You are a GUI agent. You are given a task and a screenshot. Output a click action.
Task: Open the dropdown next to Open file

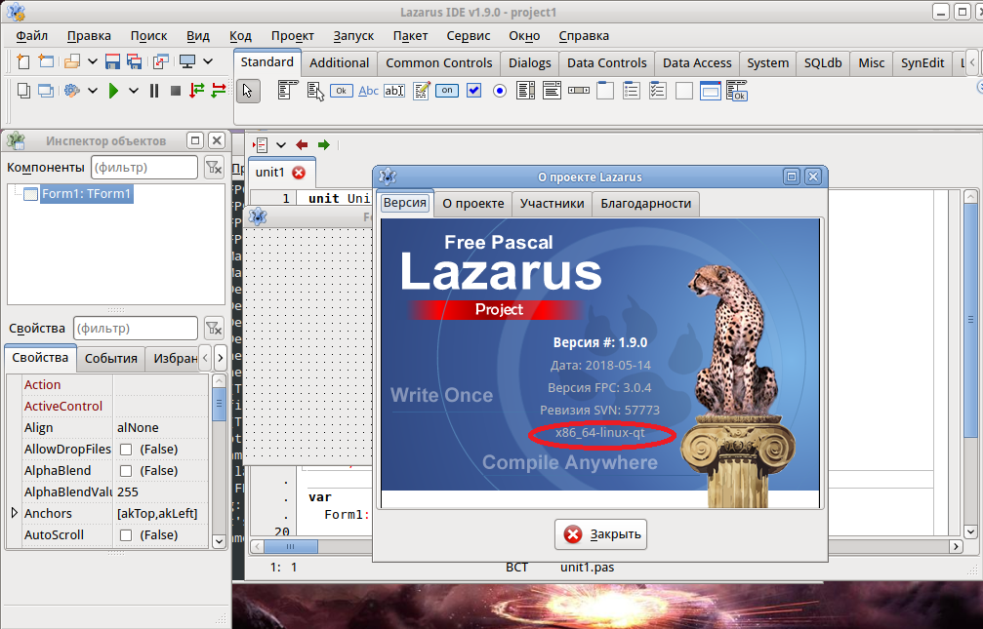coord(92,62)
